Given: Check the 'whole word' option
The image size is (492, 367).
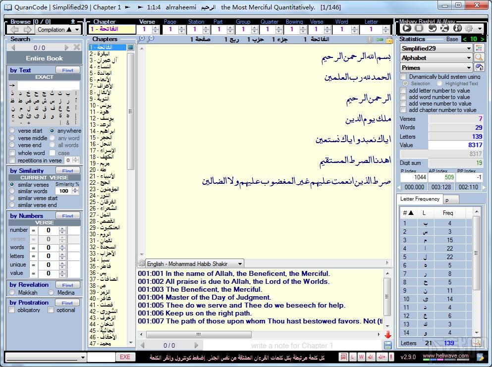Looking at the screenshot, I should 12,153.
